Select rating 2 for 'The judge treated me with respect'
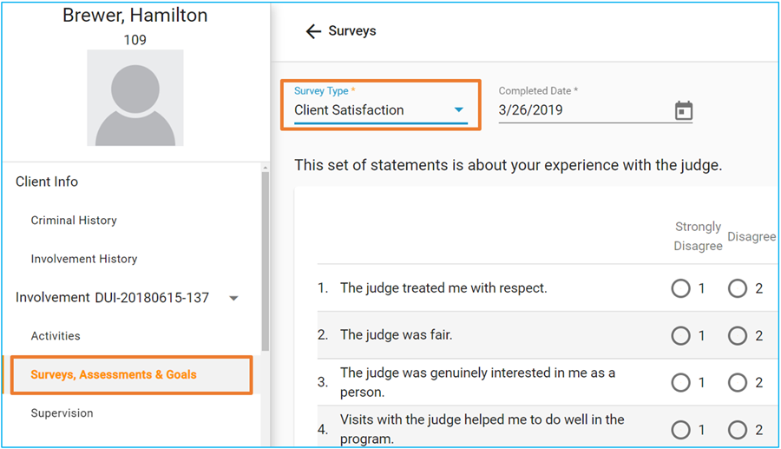The height and width of the screenshot is (449, 781). (x=738, y=288)
